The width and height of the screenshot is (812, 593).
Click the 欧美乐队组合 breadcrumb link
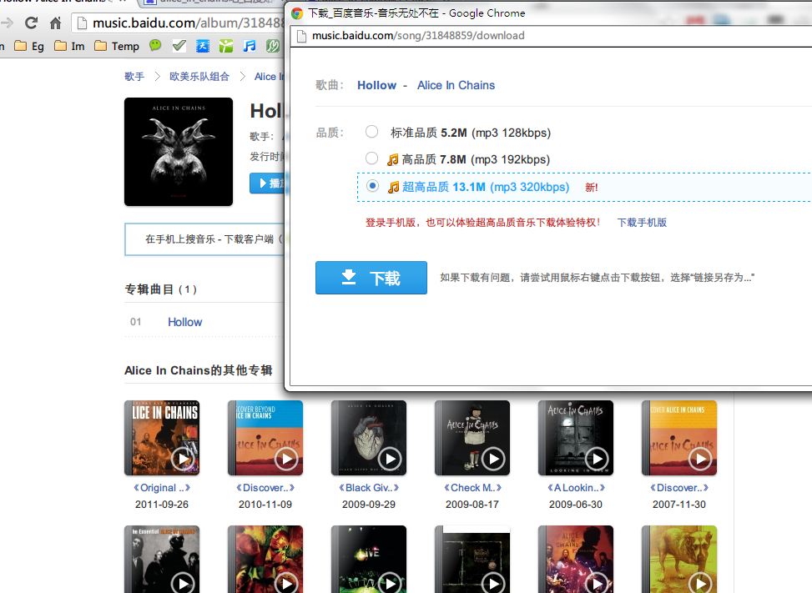click(199, 77)
